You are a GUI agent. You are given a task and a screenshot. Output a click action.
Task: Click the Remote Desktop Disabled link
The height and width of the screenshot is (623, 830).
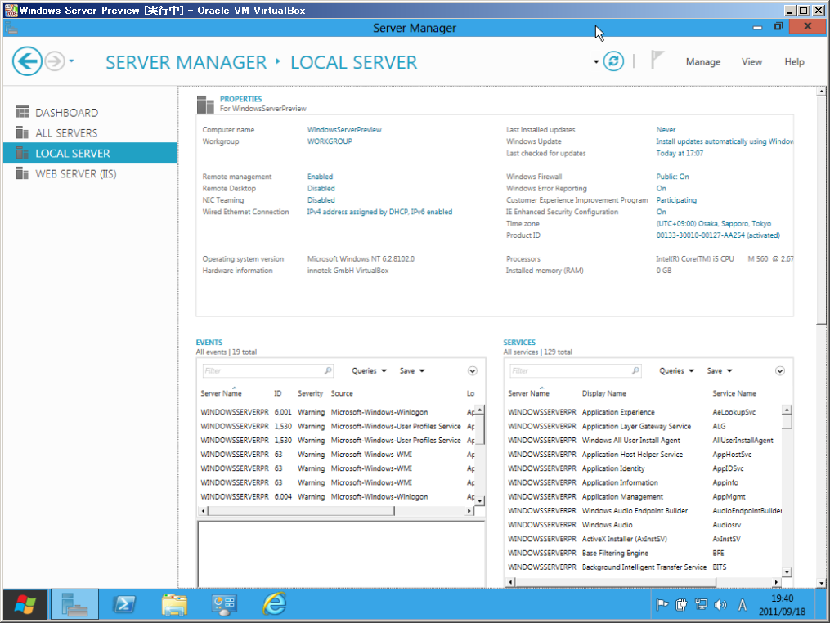(x=321, y=189)
